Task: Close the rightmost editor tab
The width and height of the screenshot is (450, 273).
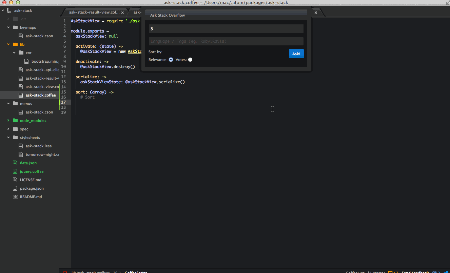Action: (x=316, y=13)
